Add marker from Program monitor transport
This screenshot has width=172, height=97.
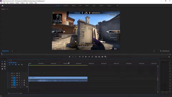click(70, 57)
